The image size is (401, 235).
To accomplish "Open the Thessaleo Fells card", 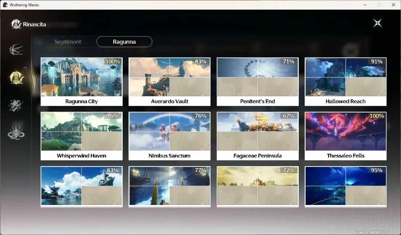I will [x=346, y=136].
